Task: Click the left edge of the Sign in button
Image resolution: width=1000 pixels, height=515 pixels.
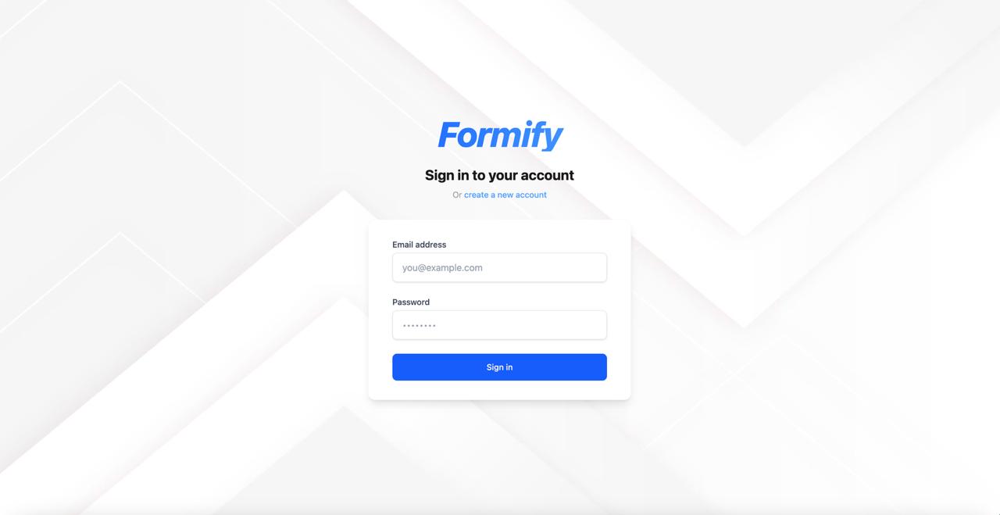Action: click(x=397, y=367)
